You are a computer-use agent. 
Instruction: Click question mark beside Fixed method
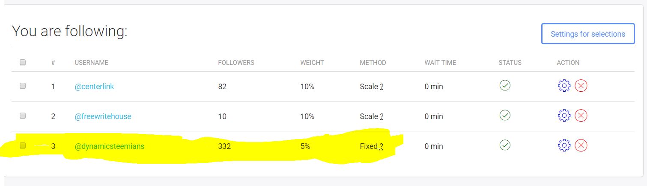[x=381, y=146]
